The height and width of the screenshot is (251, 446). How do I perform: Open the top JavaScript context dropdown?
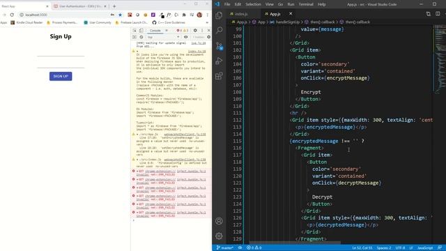point(163,37)
